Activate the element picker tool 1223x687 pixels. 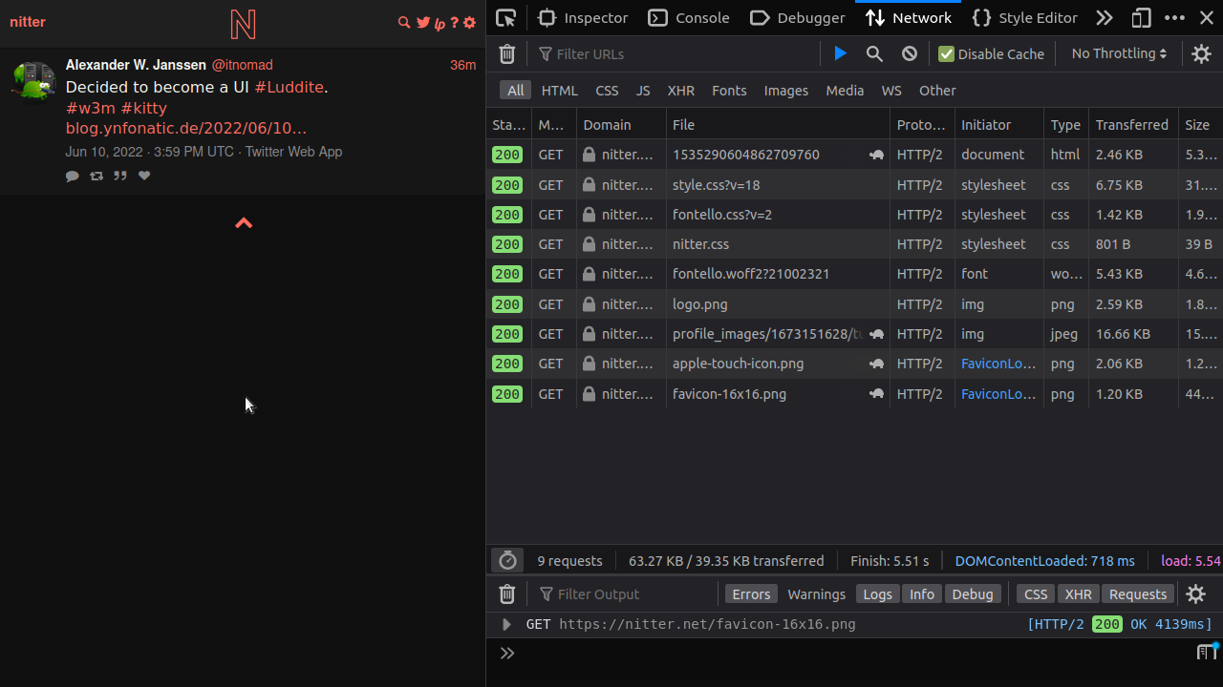505,17
